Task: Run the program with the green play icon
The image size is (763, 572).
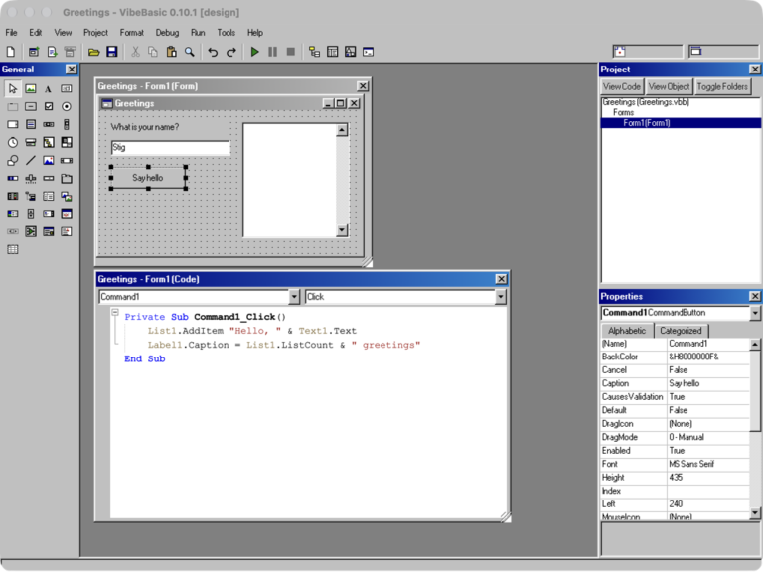Action: 254,52
